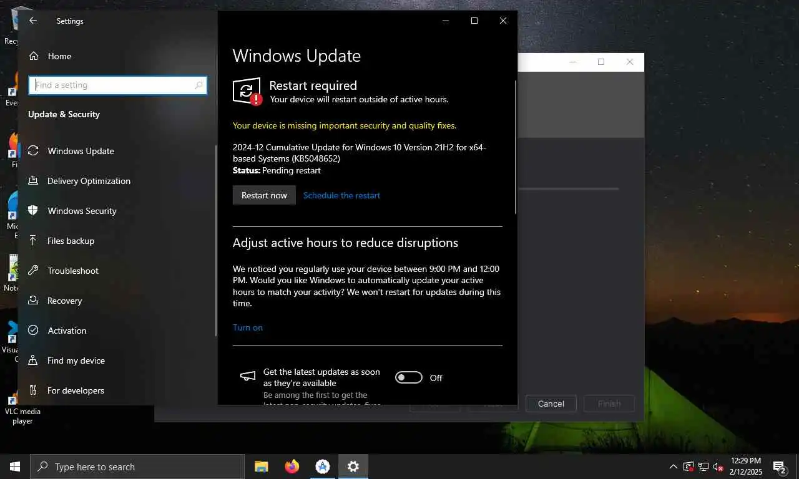Minimize the background installer window
Viewport: 799px width, 479px height.
(572, 62)
